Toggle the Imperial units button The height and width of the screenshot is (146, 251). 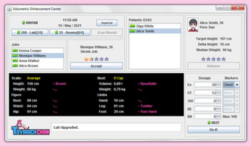(107, 23)
